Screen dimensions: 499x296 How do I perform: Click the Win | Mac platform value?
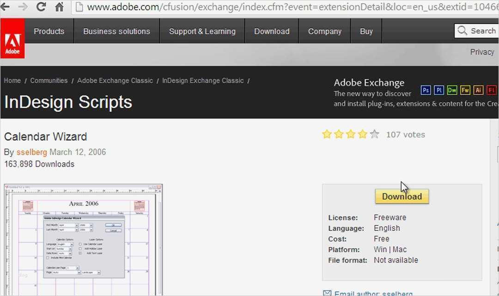390,249
